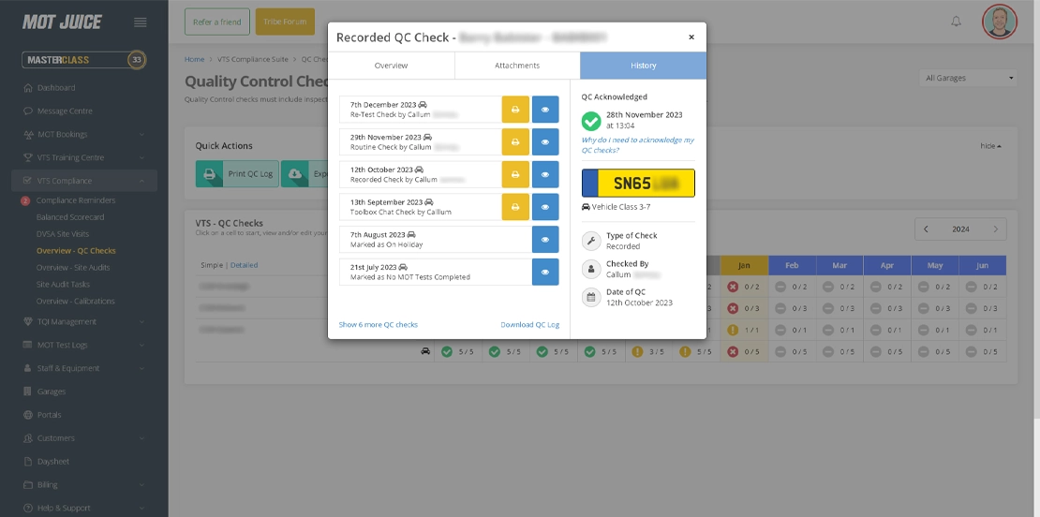Screen dimensions: 1040x517
Task: Click the green QC Acknowledged checkmark icon
Action: [591, 121]
